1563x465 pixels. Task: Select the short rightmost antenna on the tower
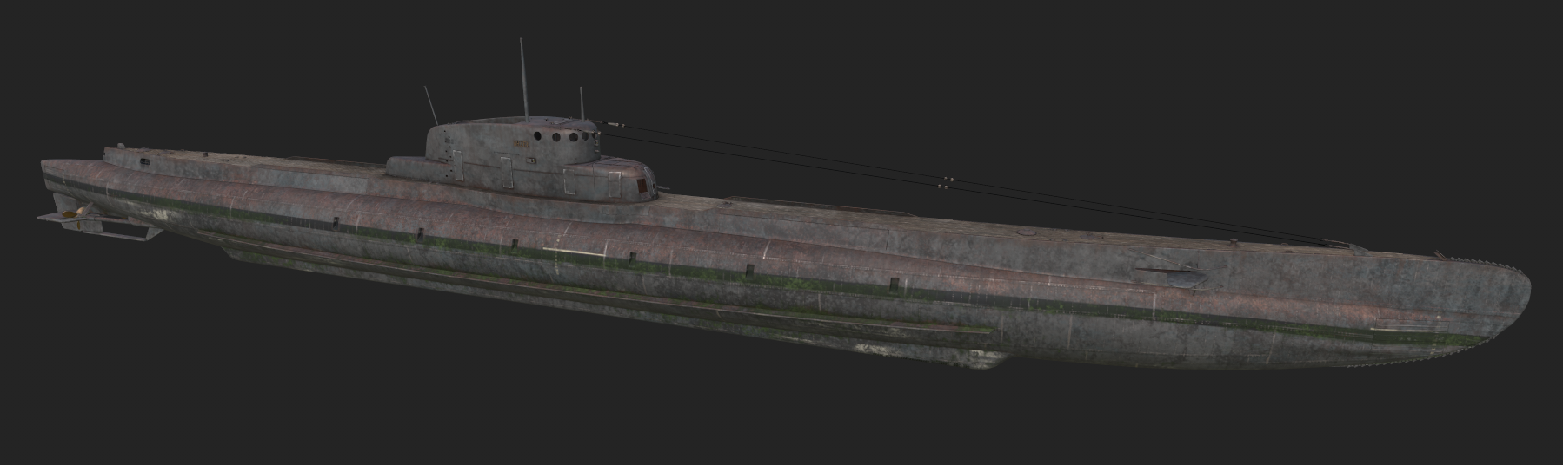(x=582, y=102)
